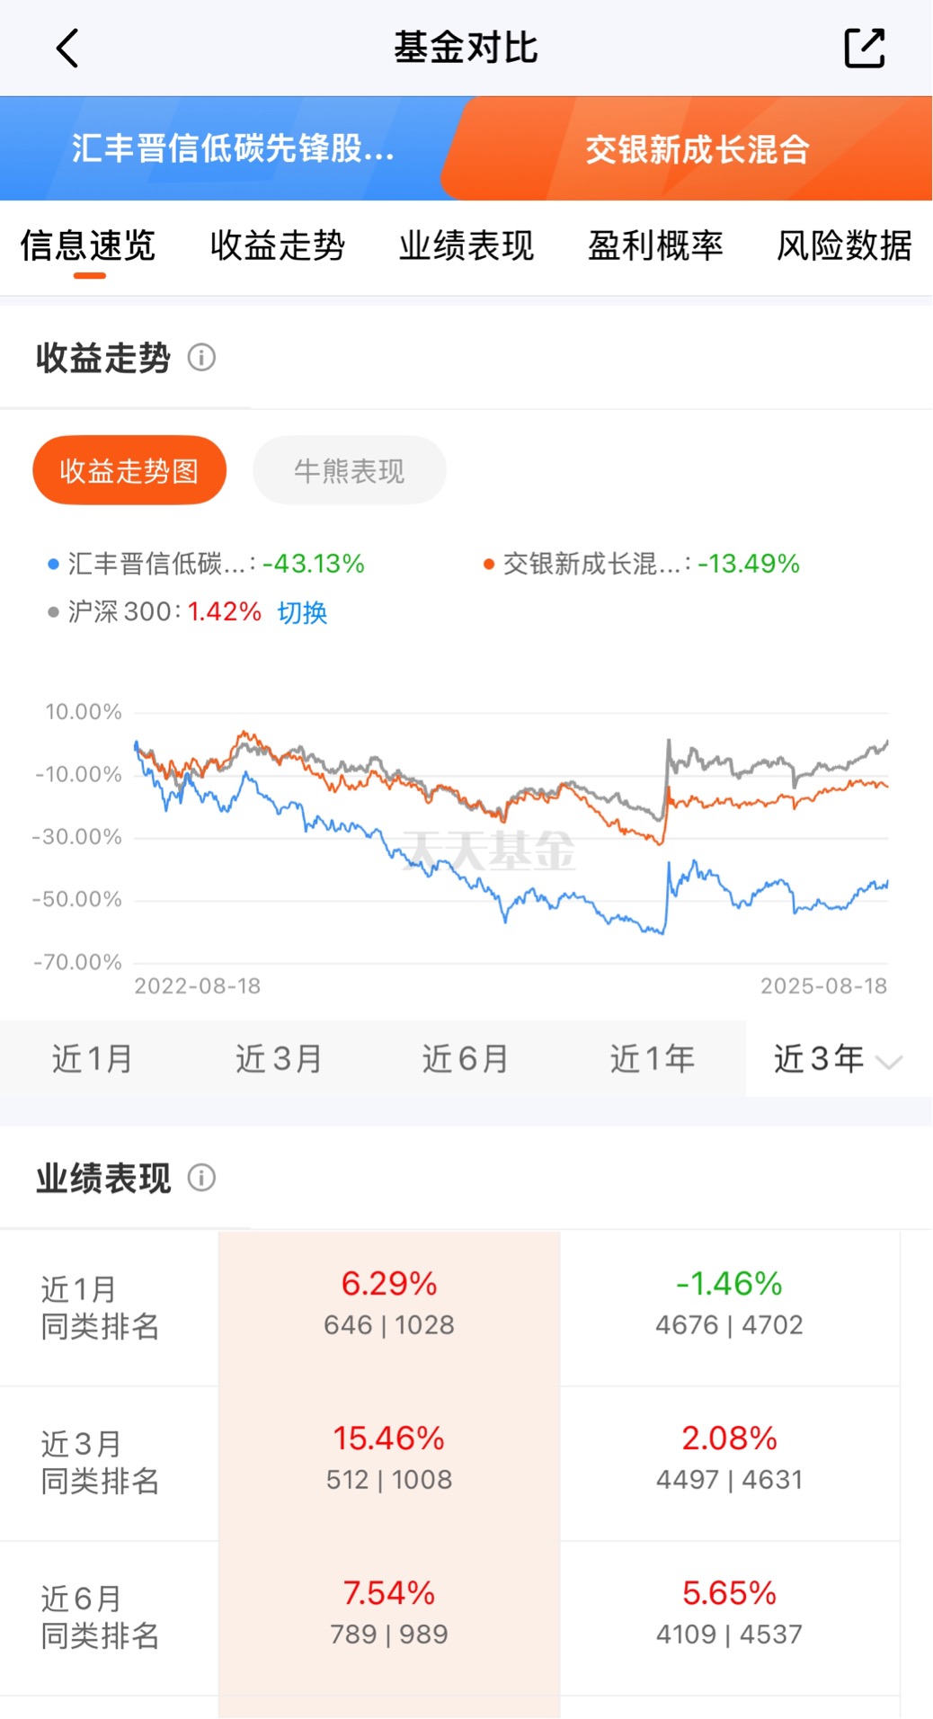Tap gray legend dot for 沪深300
The height and width of the screenshot is (1719, 933).
pos(53,612)
